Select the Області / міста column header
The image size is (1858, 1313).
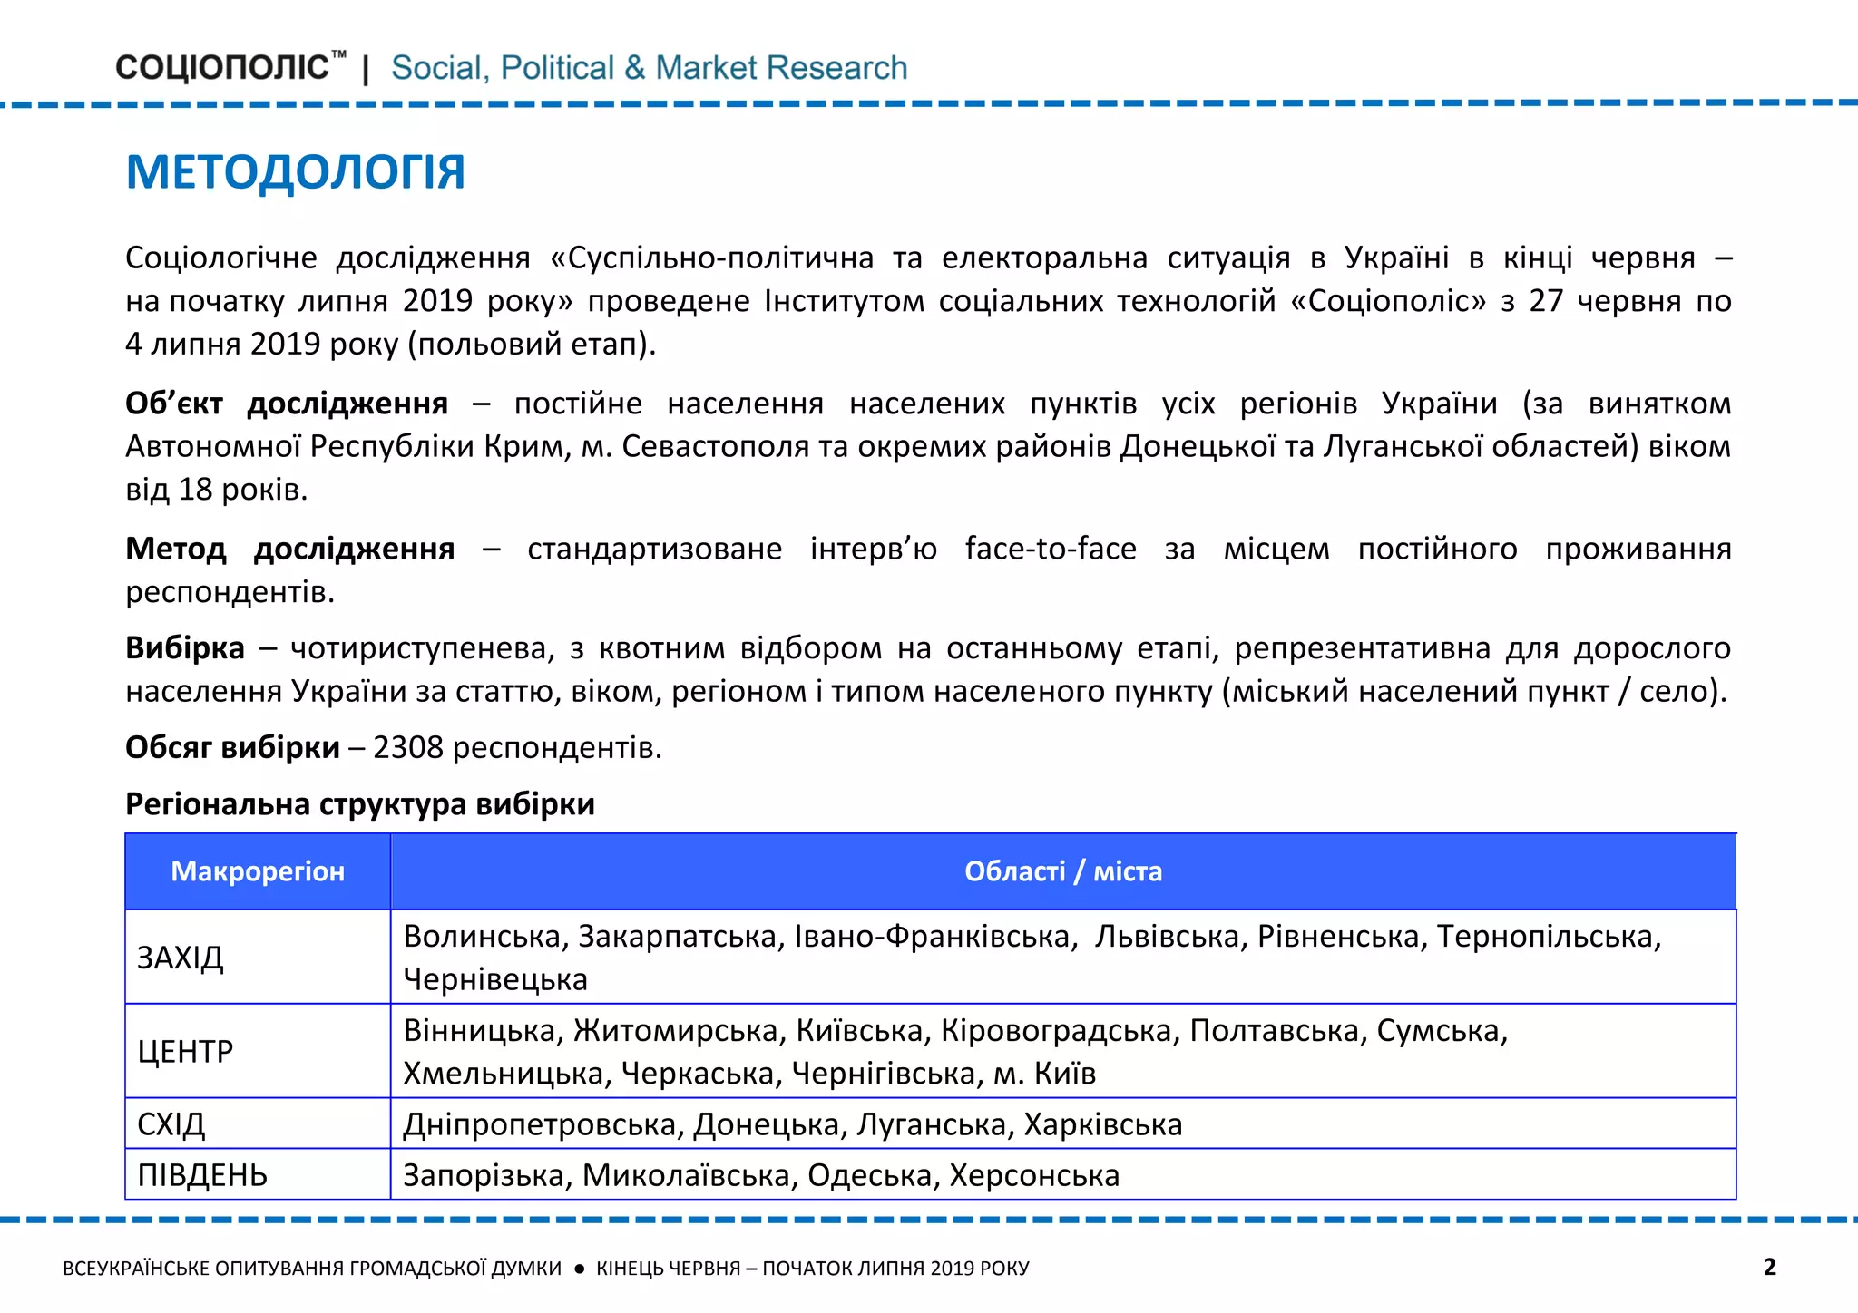[x=1062, y=871]
